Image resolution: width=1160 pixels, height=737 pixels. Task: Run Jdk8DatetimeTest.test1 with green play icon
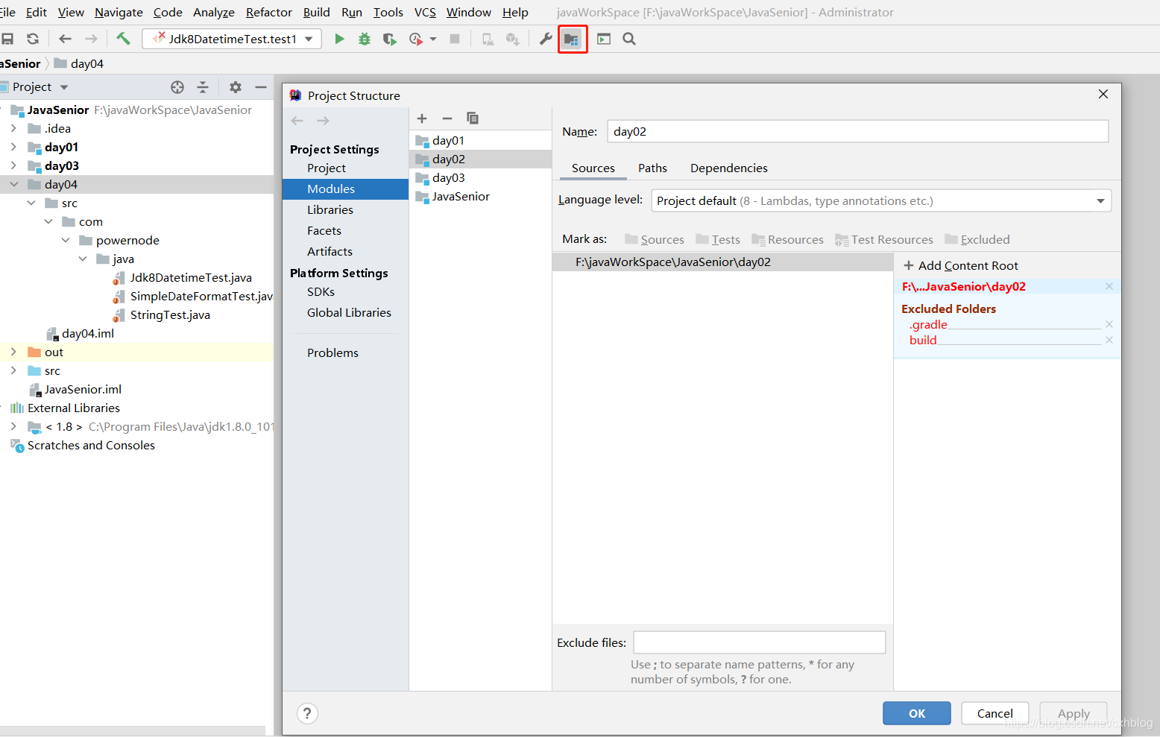click(339, 39)
